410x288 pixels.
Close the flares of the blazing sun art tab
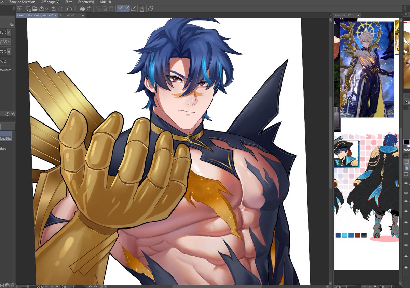coord(56,15)
